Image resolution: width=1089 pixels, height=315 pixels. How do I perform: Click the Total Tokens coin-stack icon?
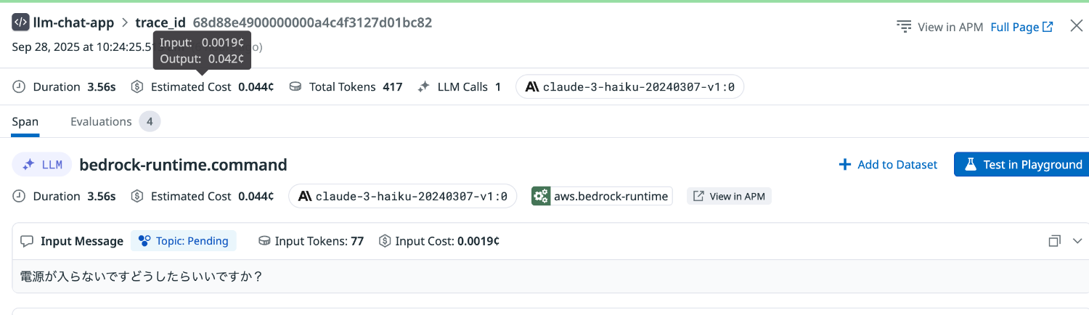tap(295, 87)
